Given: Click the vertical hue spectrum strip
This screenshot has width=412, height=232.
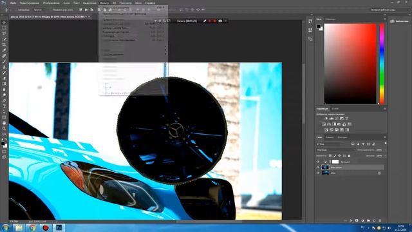Looking at the screenshot, I should pos(382,64).
